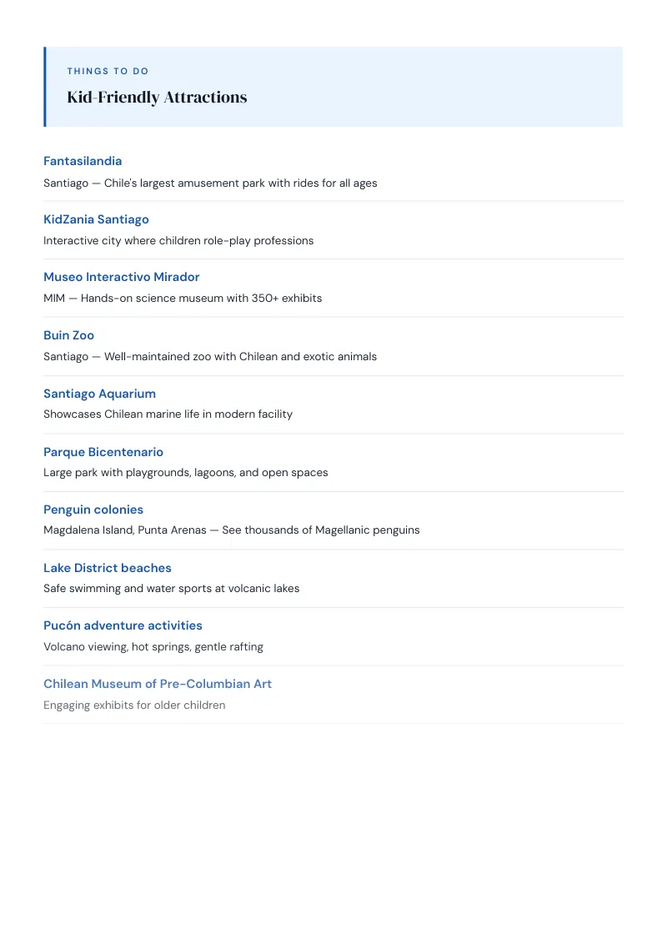Image resolution: width=667 pixels, height=944 pixels.
Task: Open the Lake District beaches link
Action: click(x=108, y=569)
